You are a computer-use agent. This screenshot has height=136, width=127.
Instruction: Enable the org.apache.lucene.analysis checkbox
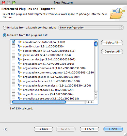tap(13, 85)
